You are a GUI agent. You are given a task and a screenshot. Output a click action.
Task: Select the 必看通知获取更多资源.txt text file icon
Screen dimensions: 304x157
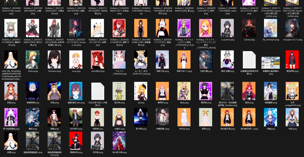[249, 59]
